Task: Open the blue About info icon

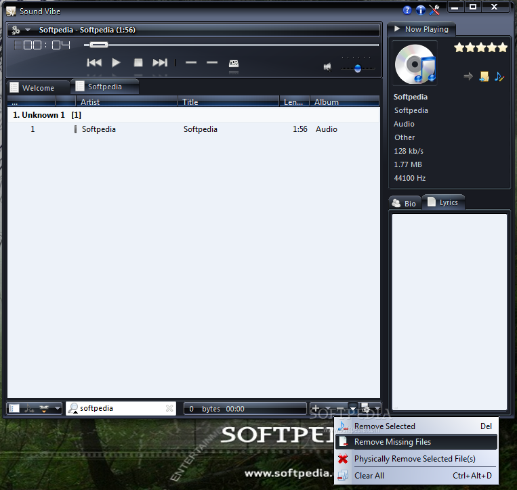Action: (x=420, y=10)
